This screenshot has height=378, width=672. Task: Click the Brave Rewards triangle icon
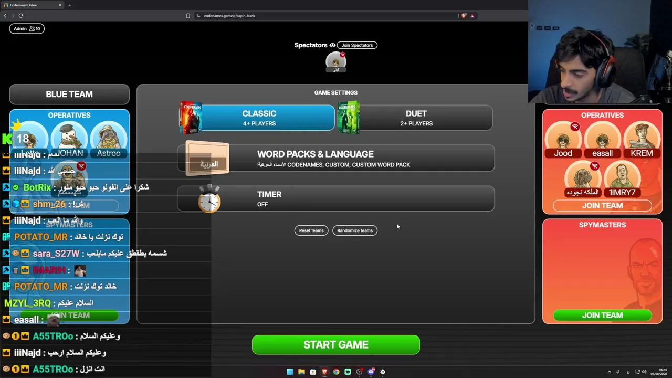tap(472, 16)
